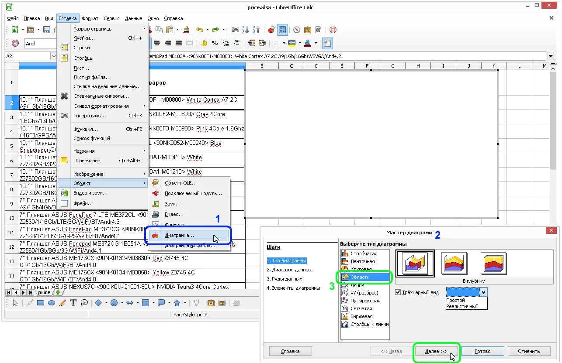Click the percent number format icon

(215, 43)
